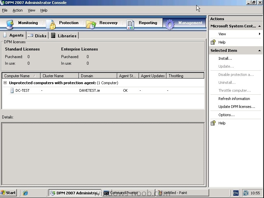Collapse the Microsoft System Center actions section
Viewport: 264px width, 198px height.
(259, 26)
